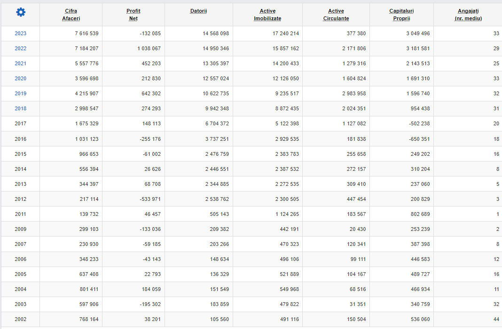Image resolution: width=502 pixels, height=329 pixels.
Task: Click equity value 3 049 496
Action: point(418,33)
